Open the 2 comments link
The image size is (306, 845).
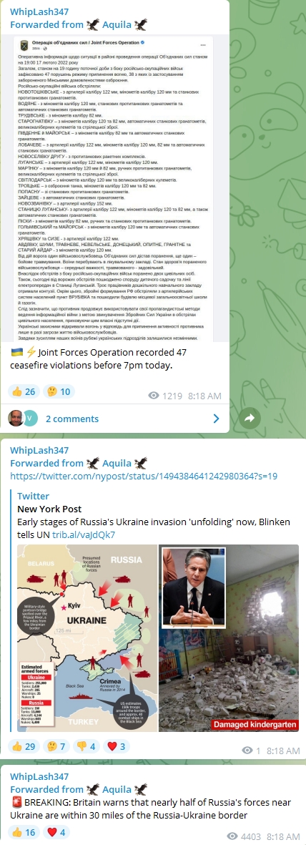[x=71, y=419]
